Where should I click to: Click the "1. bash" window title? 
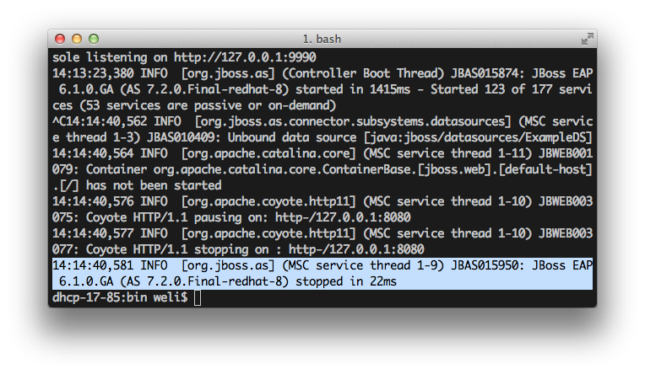pos(322,39)
